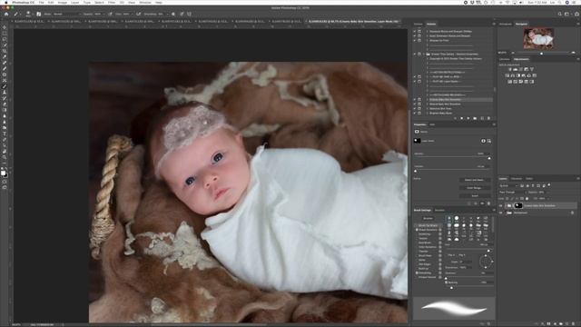Add a Black & White adjustment

click(x=518, y=75)
